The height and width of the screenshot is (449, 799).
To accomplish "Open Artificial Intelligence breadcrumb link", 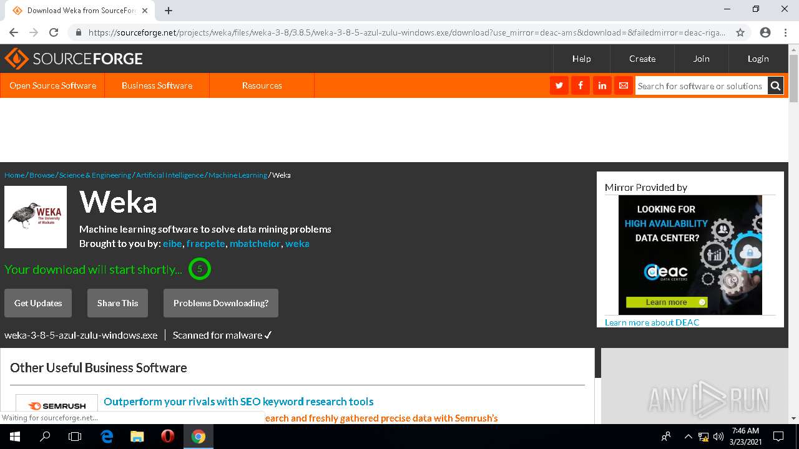I will tap(170, 175).
